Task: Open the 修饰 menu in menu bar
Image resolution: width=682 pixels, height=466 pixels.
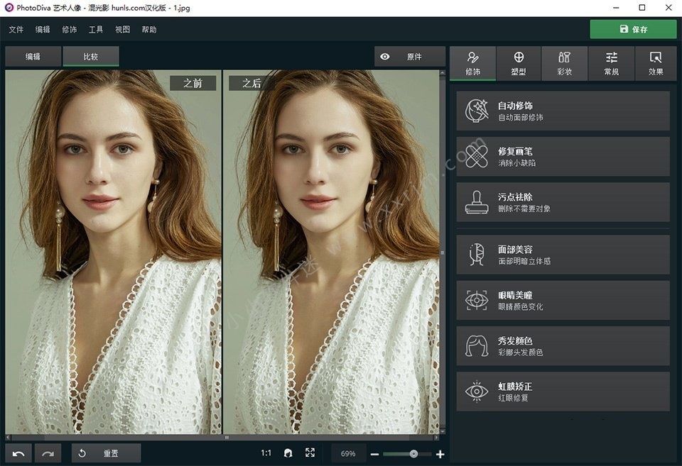Action: (x=69, y=30)
